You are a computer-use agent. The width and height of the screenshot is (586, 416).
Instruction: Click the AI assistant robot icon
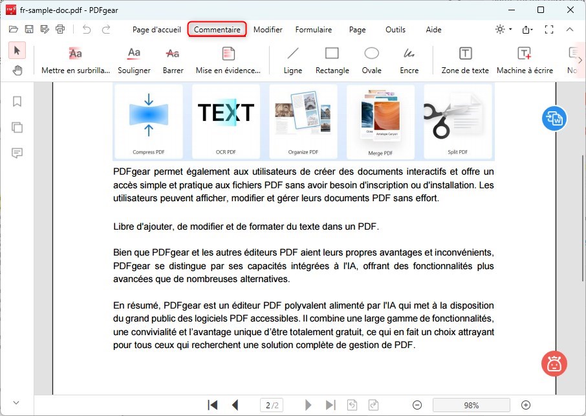coord(554,364)
